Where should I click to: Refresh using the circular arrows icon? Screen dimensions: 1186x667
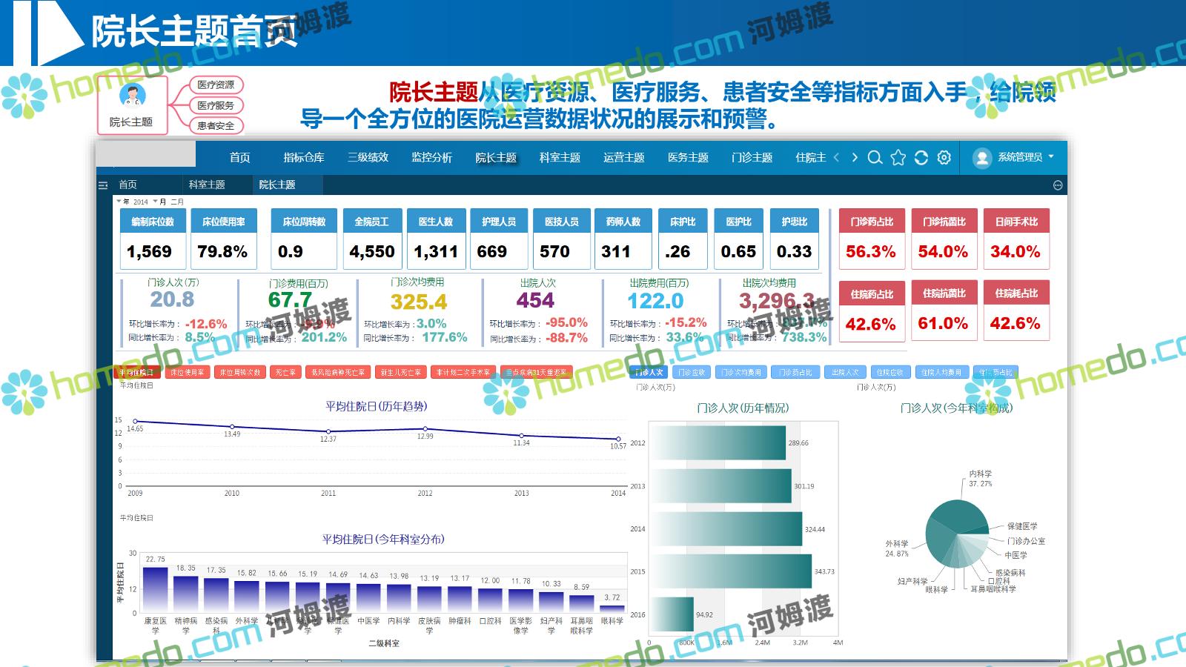pos(921,158)
